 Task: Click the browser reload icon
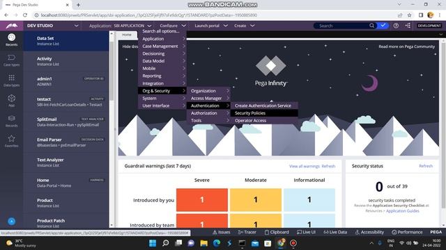pos(25,15)
